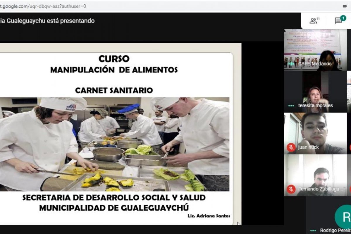
Task: Click audio indicator beside CAPS Medanos name
Action: [x=291, y=64]
